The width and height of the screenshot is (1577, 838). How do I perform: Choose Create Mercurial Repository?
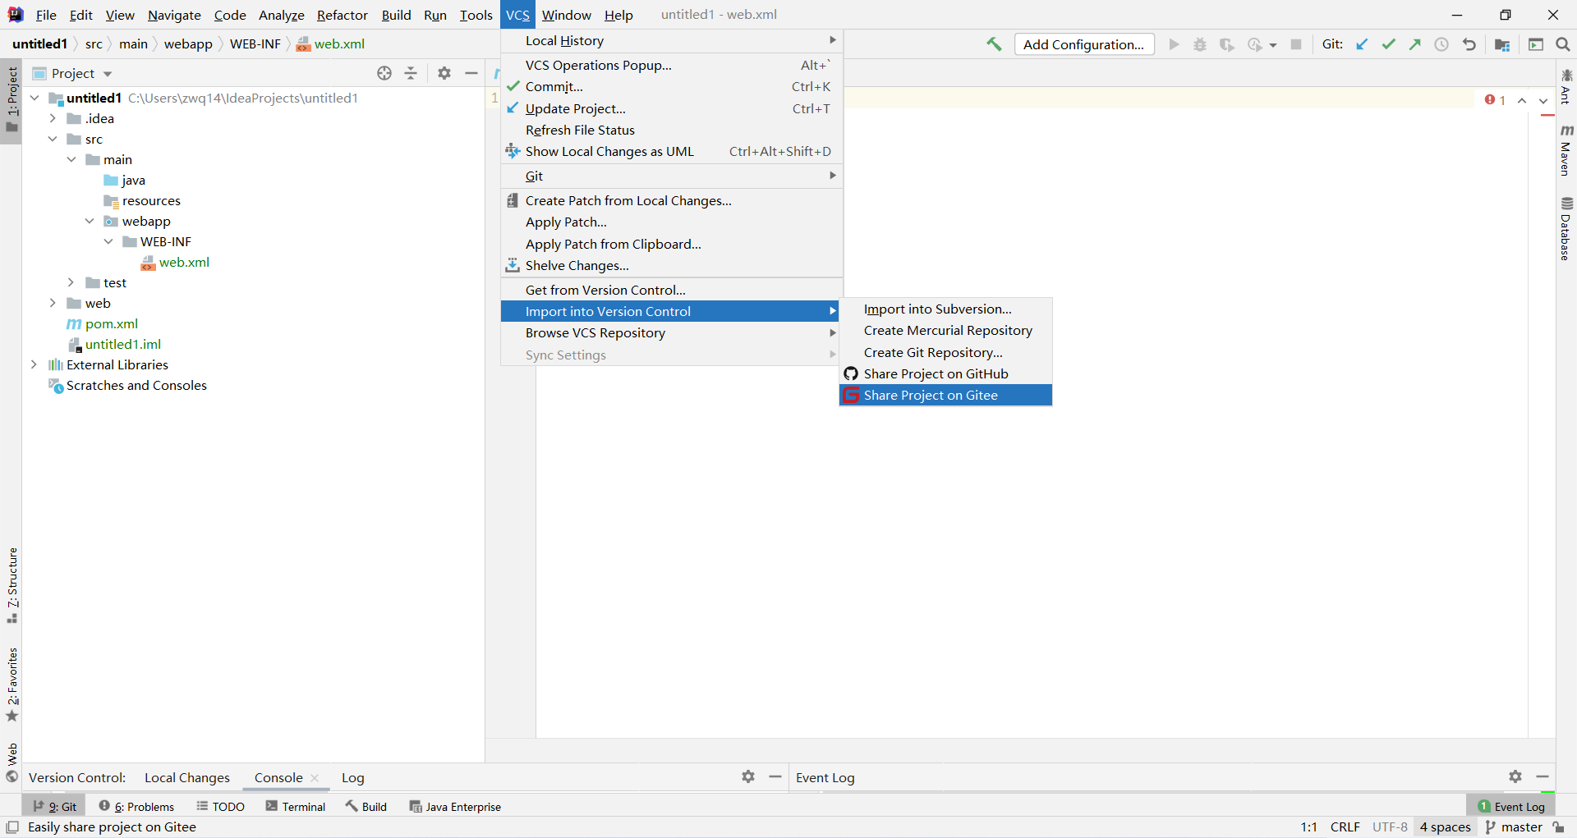coord(945,330)
